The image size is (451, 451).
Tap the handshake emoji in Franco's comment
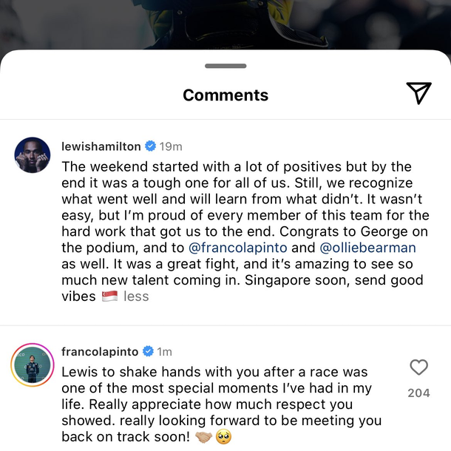203,437
